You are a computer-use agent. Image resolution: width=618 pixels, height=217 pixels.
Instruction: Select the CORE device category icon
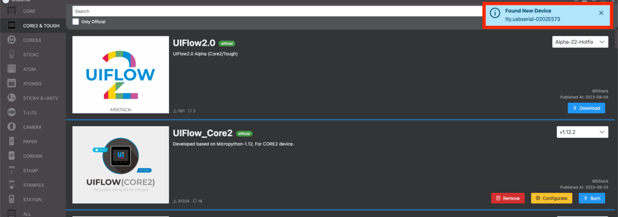pyautogui.click(x=11, y=11)
